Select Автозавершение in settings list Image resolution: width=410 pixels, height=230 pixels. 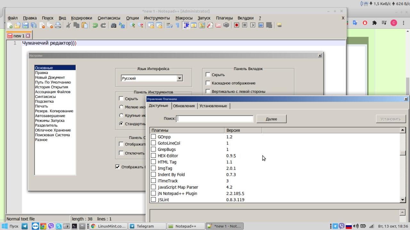coord(55,116)
